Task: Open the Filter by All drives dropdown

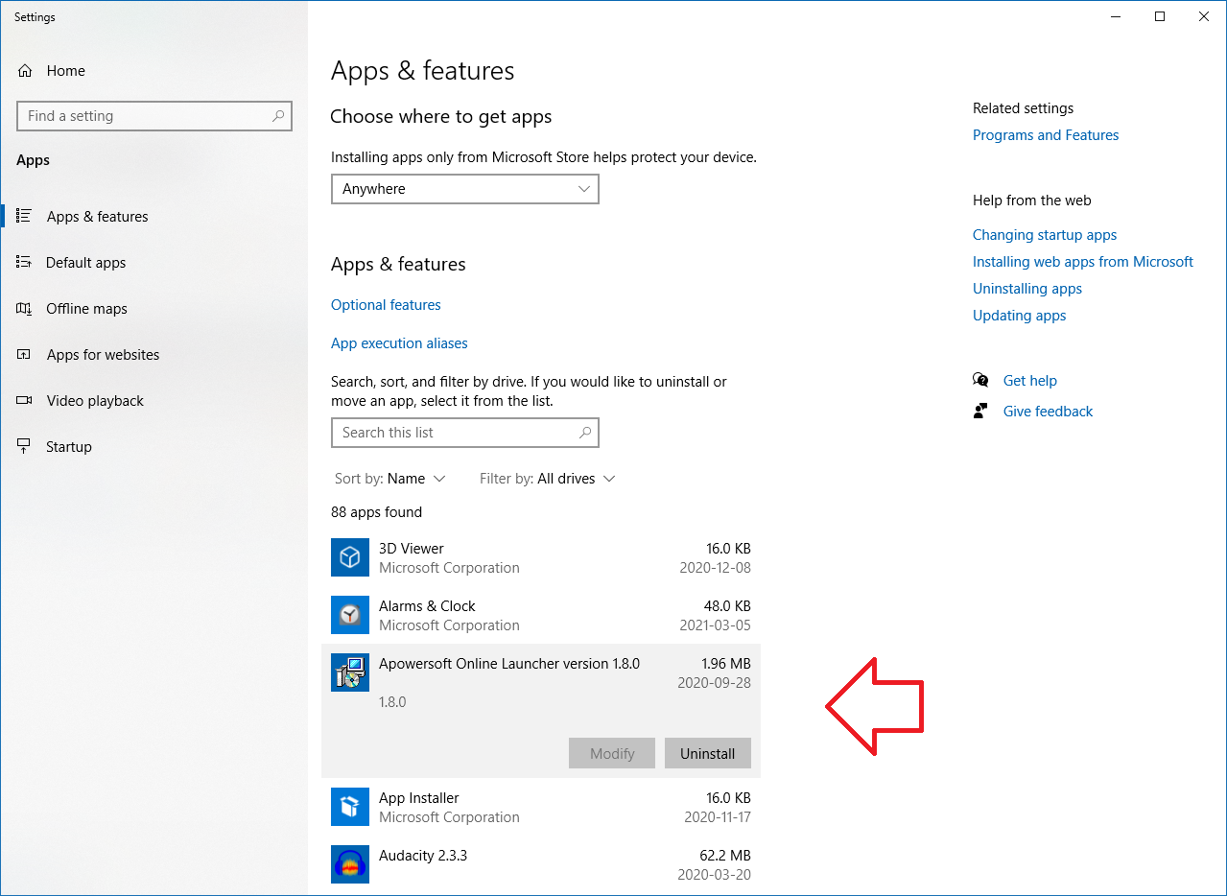Action: [547, 479]
